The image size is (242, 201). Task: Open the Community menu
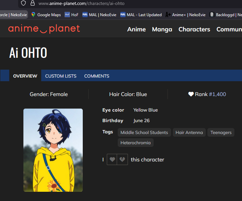coord(229,29)
